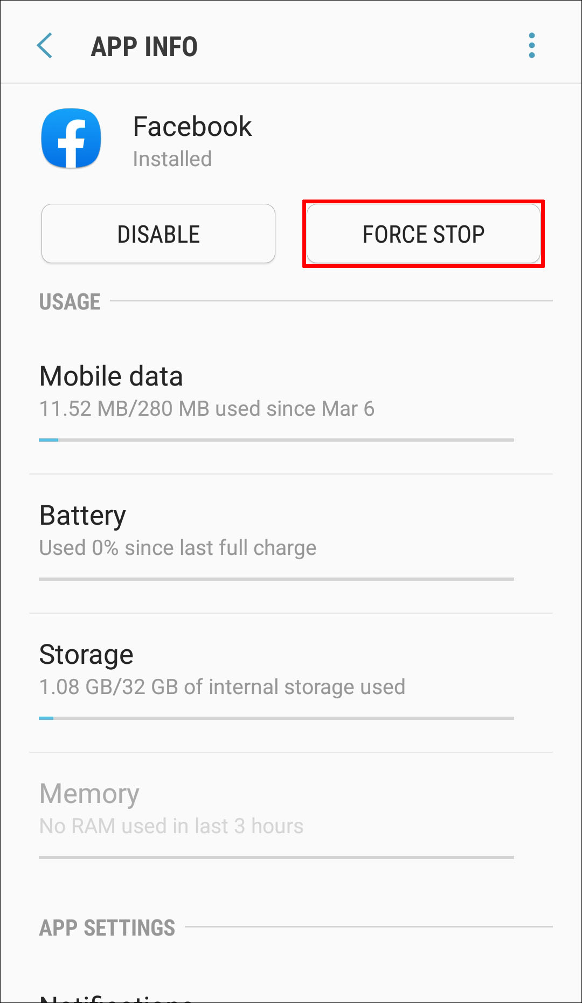Tap the Facebook app icon

[71, 139]
